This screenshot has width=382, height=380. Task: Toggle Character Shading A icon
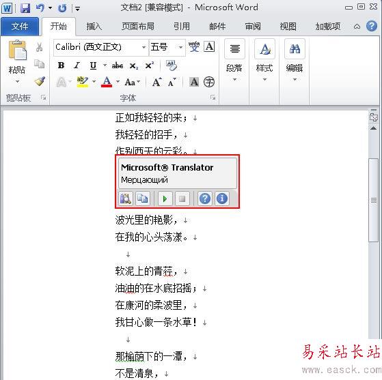194,82
